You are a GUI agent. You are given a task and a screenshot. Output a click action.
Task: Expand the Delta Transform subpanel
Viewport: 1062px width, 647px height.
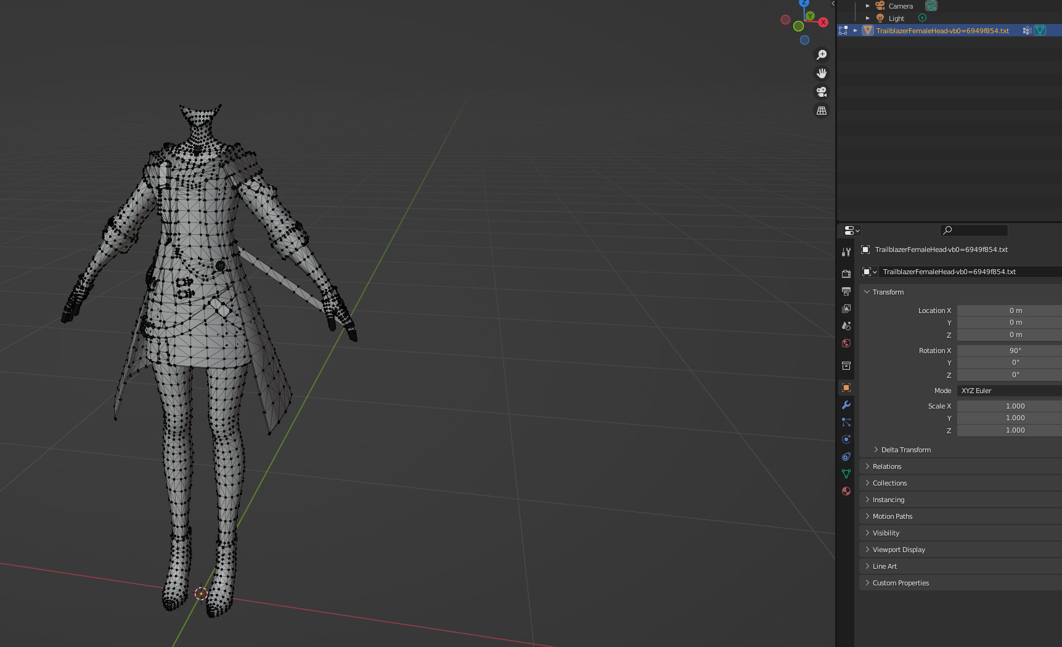pyautogui.click(x=905, y=450)
